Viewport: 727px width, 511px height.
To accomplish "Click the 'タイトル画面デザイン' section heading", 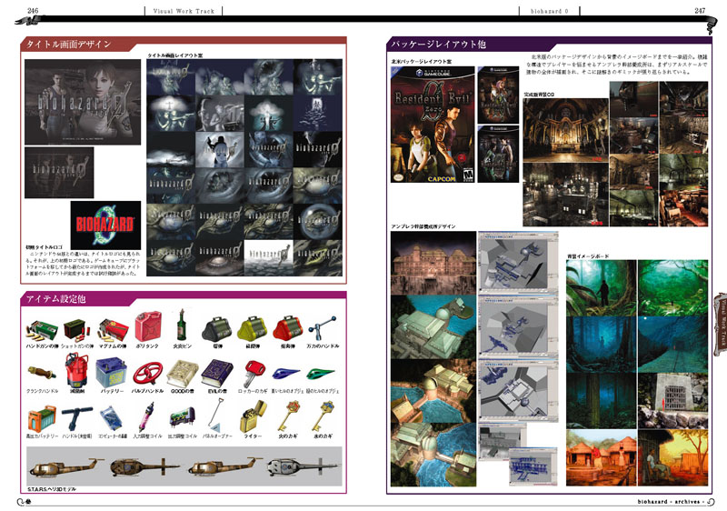I will click(x=69, y=44).
